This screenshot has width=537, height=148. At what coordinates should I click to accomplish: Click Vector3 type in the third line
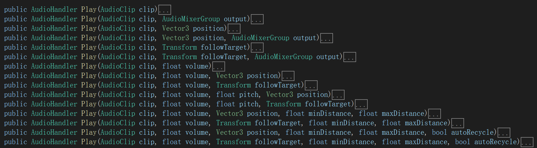click(x=175, y=29)
